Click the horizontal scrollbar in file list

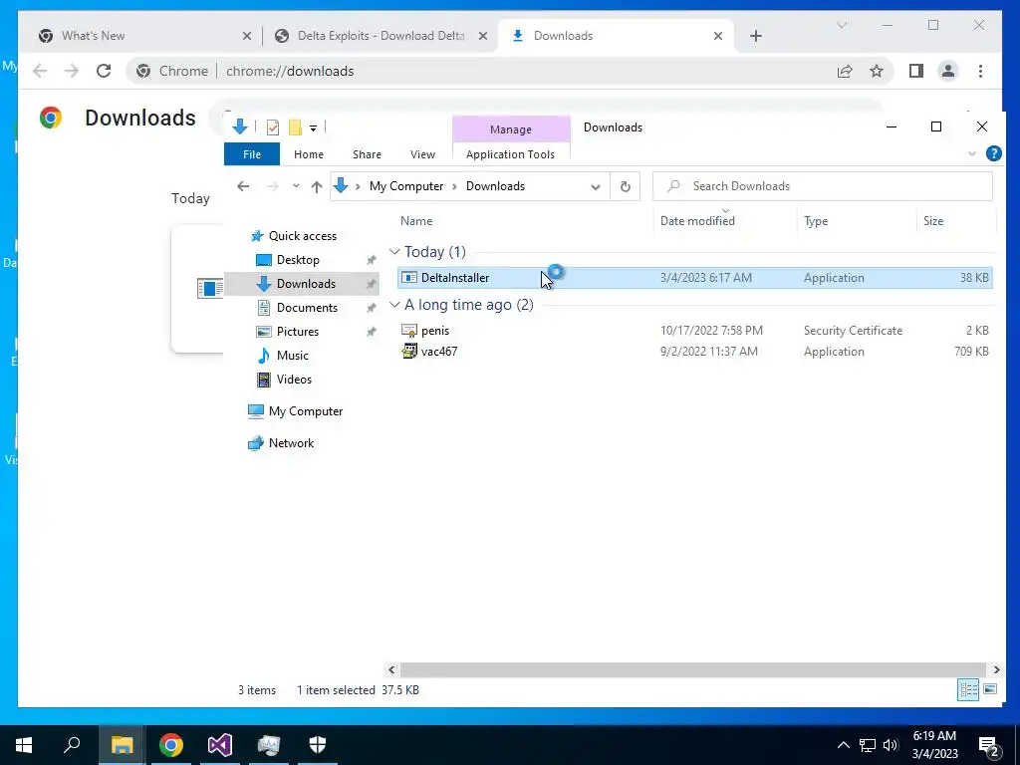[x=693, y=669]
